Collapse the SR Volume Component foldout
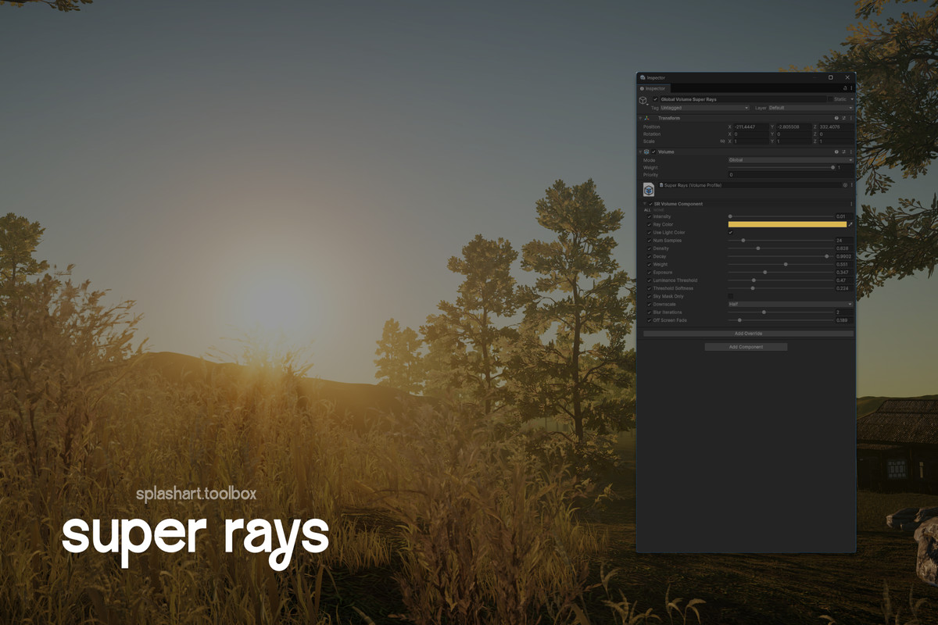 click(644, 204)
